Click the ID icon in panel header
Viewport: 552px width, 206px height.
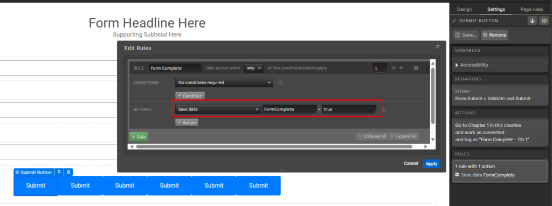click(543, 21)
